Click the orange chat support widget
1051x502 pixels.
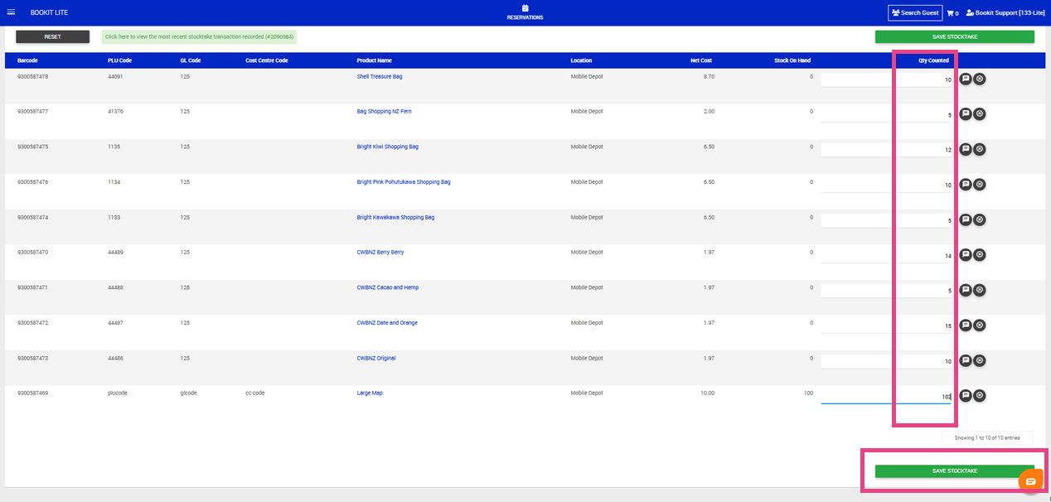[x=1030, y=480]
